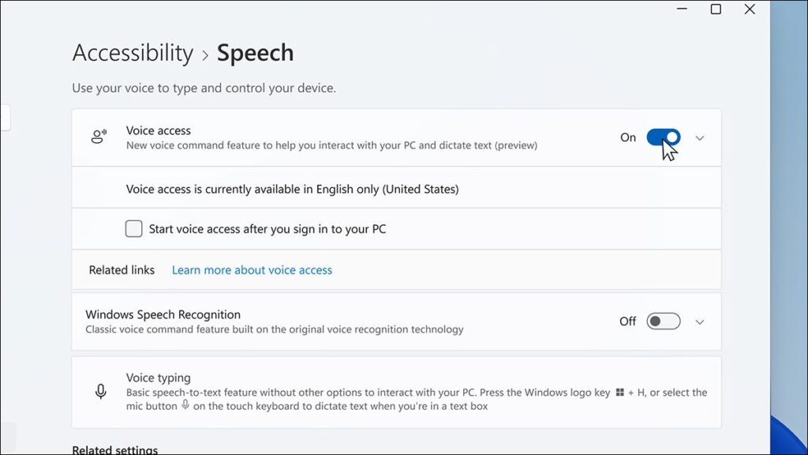Close the Settings window
808x455 pixels.
coord(750,9)
